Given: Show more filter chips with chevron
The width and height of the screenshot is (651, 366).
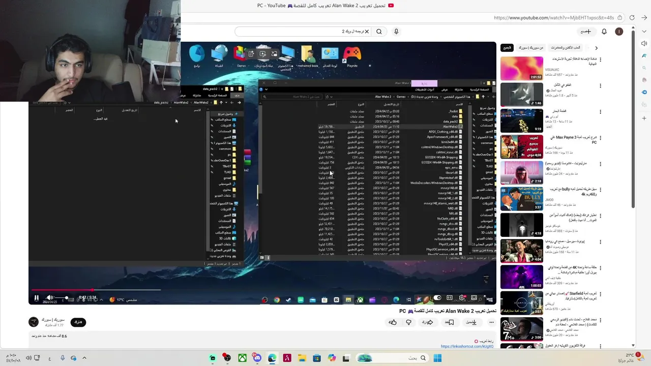Looking at the screenshot, I should (596, 48).
